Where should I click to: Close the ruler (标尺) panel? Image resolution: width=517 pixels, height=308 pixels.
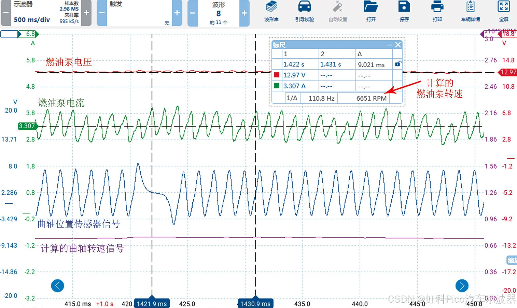[398, 45]
